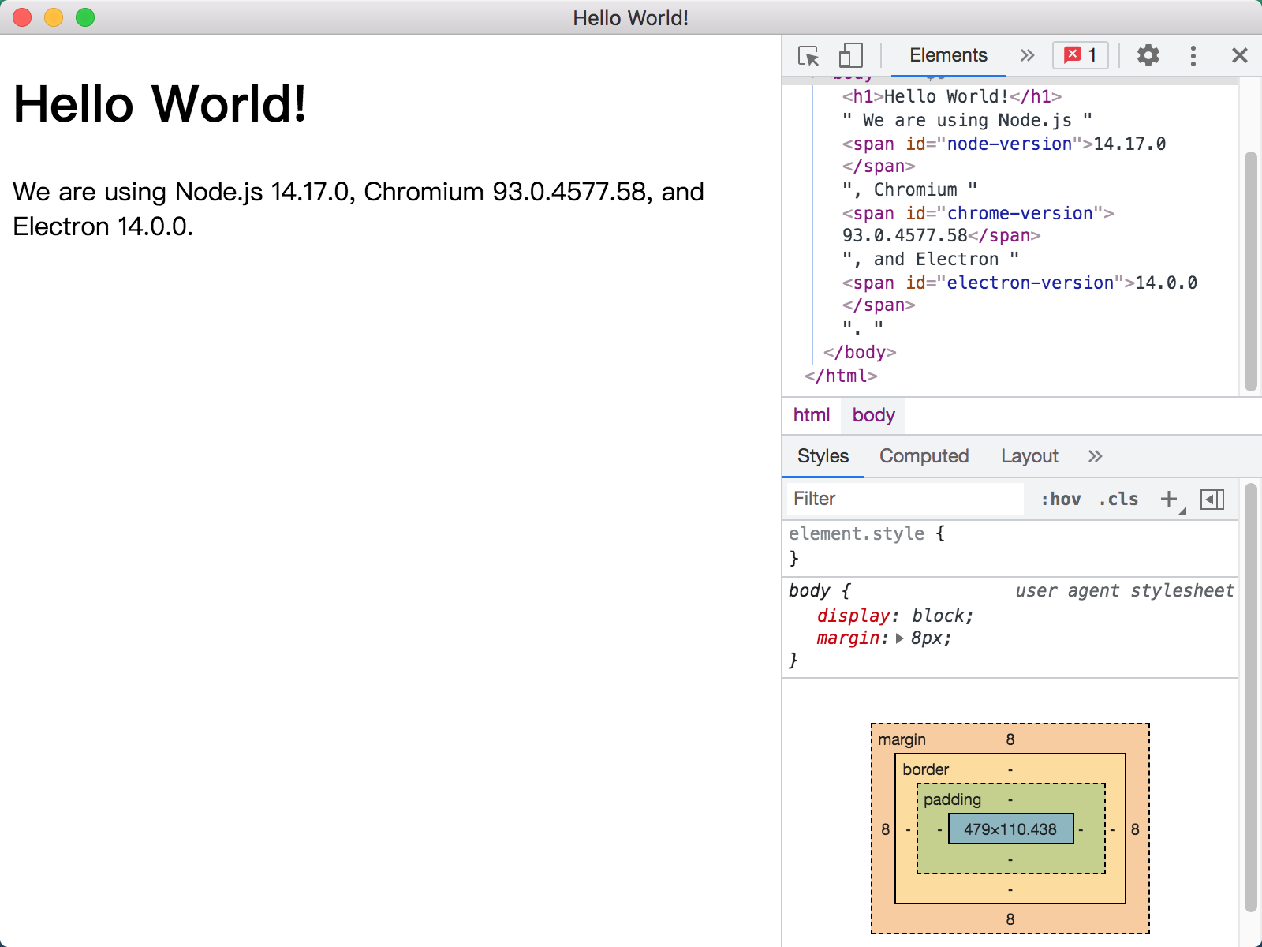The image size is (1262, 947).
Task: Click the box model top margin value 8
Action: pos(1010,739)
